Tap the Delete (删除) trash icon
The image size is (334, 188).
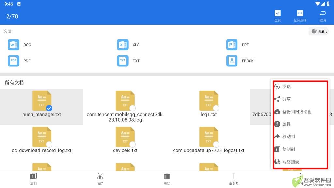point(167,176)
